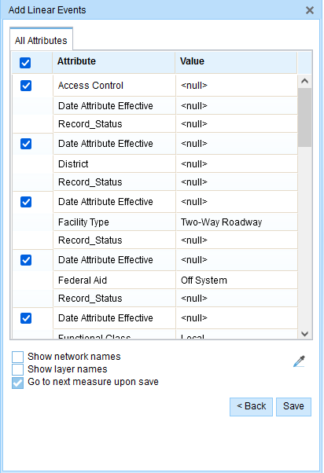The height and width of the screenshot is (473, 324).
Task: Close the Add Linear Events dialog
Action: [310, 10]
